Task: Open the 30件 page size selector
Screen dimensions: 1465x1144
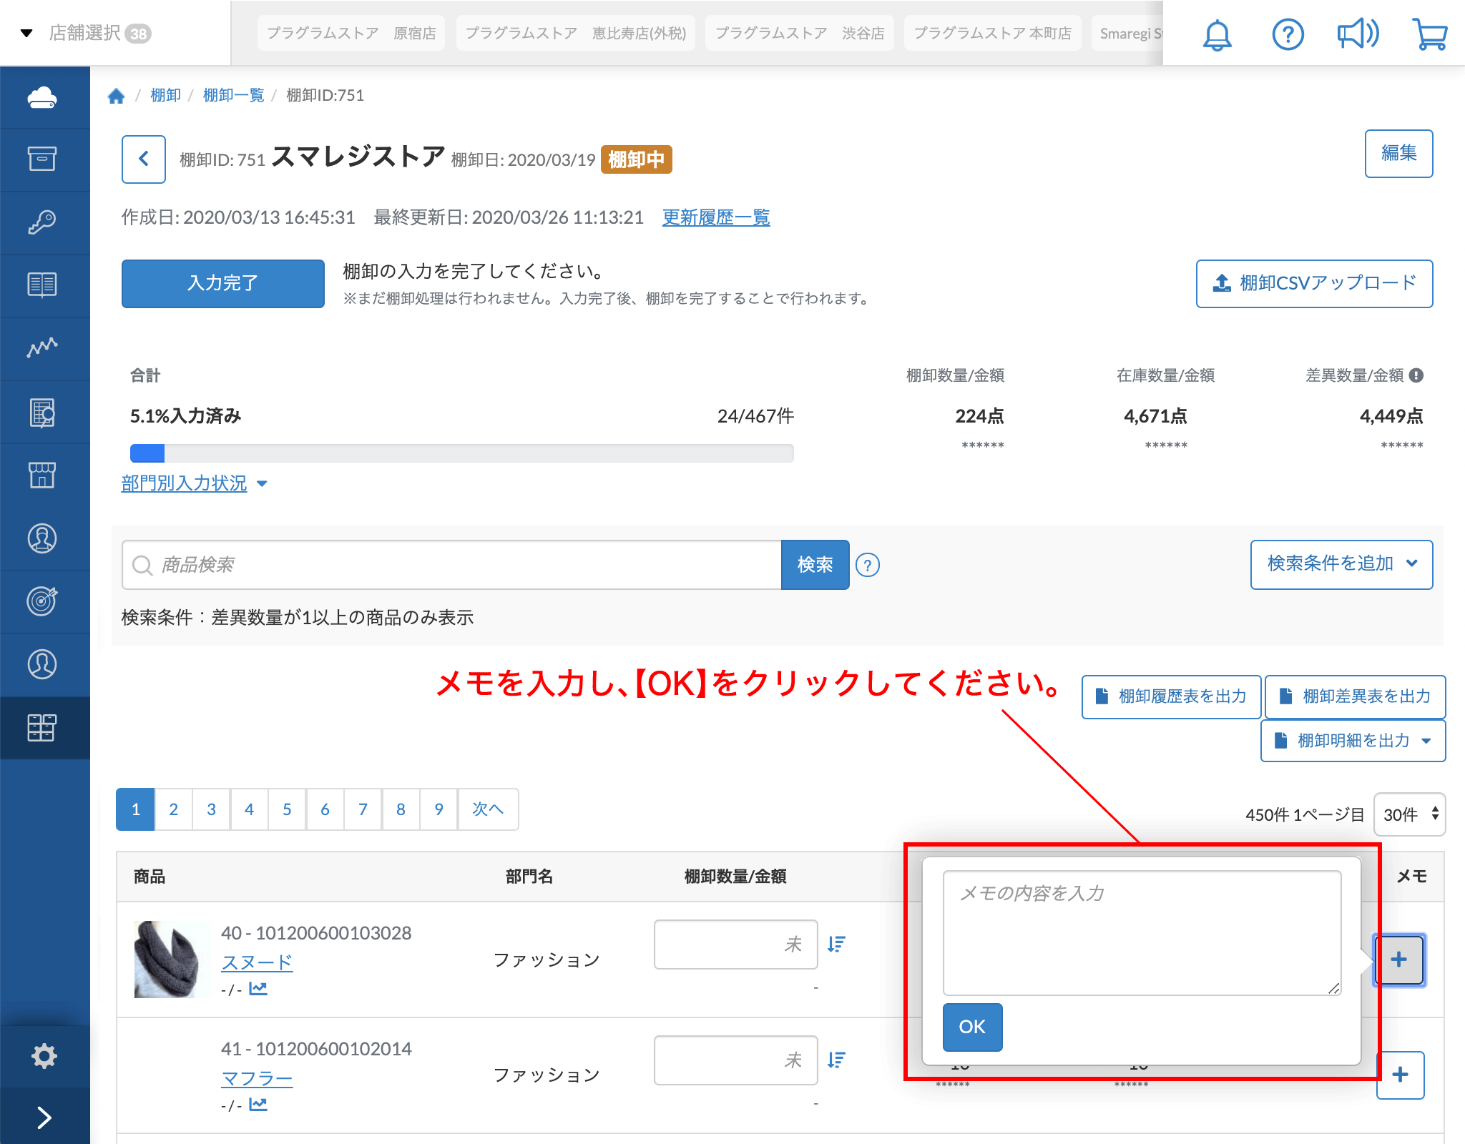Action: tap(1409, 814)
